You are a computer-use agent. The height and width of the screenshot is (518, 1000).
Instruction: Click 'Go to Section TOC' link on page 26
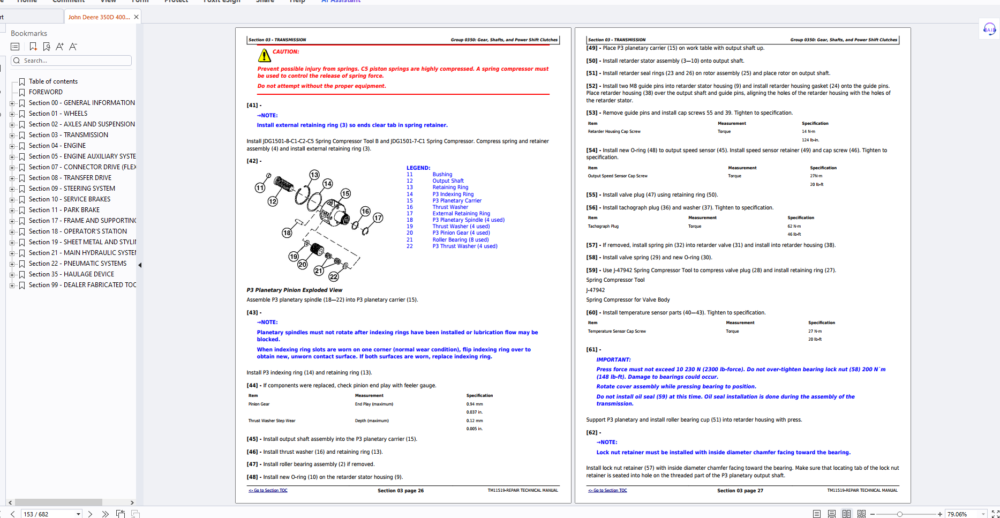click(x=268, y=490)
